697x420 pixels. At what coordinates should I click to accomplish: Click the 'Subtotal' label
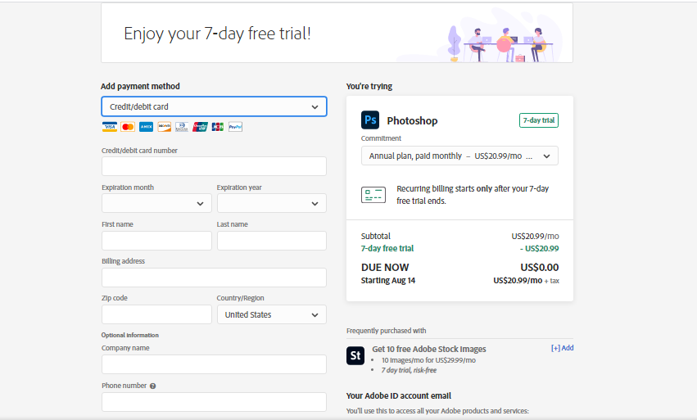click(376, 236)
